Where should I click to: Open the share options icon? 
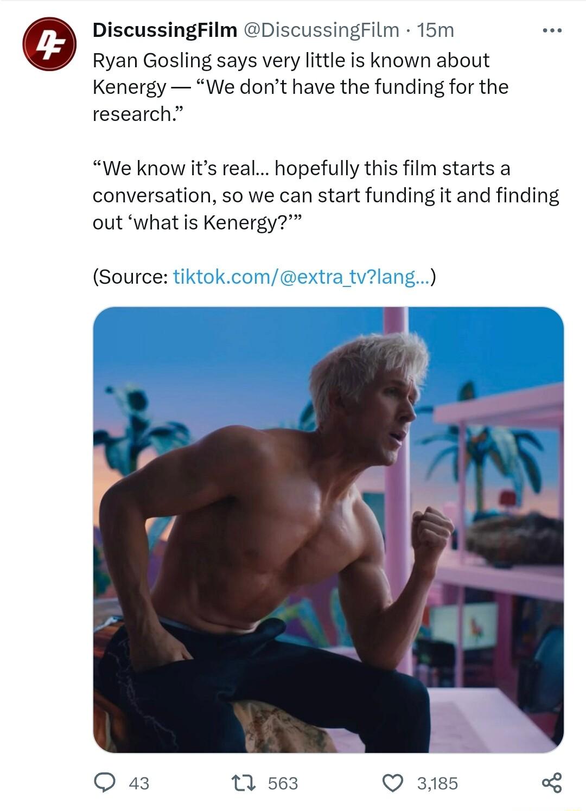[551, 783]
